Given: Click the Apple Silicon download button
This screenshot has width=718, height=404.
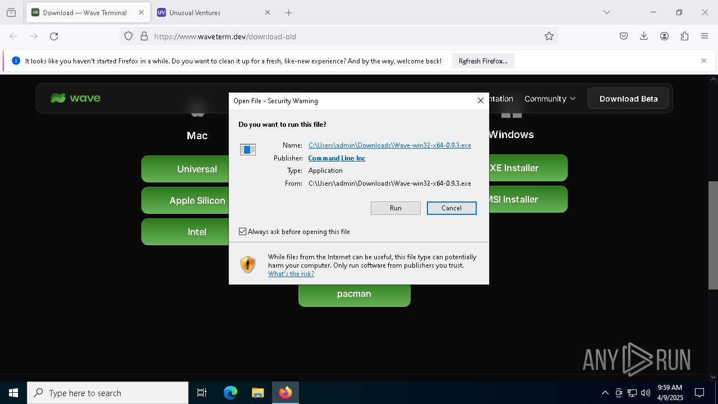Looking at the screenshot, I should pos(186,200).
